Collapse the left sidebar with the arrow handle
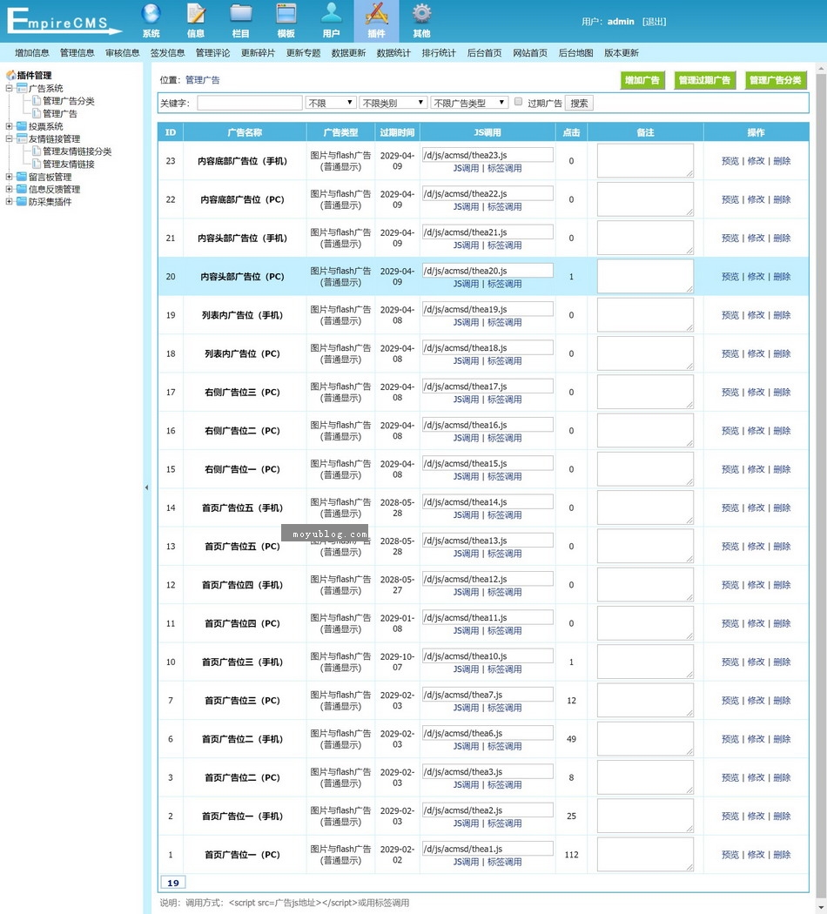This screenshot has width=827, height=914. [146, 487]
